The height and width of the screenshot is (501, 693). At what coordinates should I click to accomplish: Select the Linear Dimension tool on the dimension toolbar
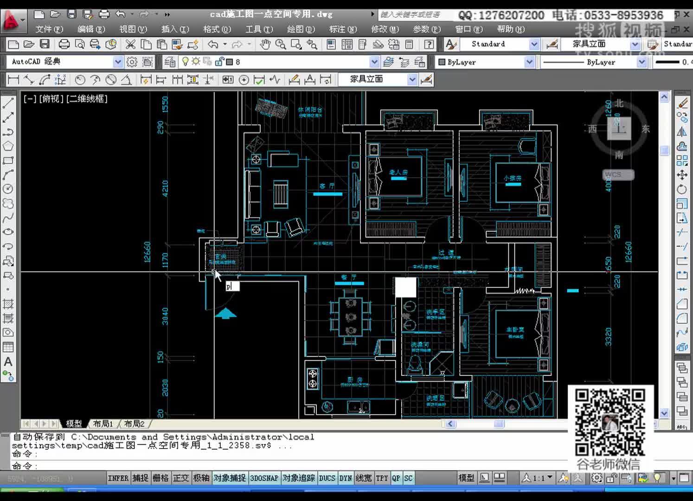pyautogui.click(x=13, y=79)
